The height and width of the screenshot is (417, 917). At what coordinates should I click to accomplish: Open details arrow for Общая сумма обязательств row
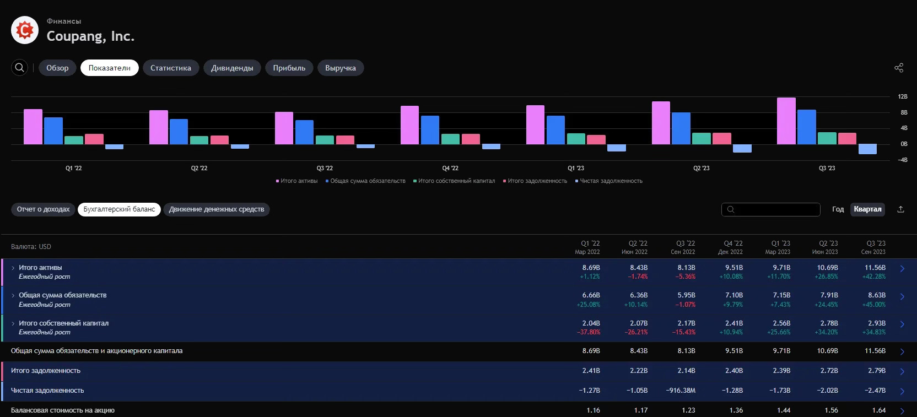pyautogui.click(x=902, y=297)
